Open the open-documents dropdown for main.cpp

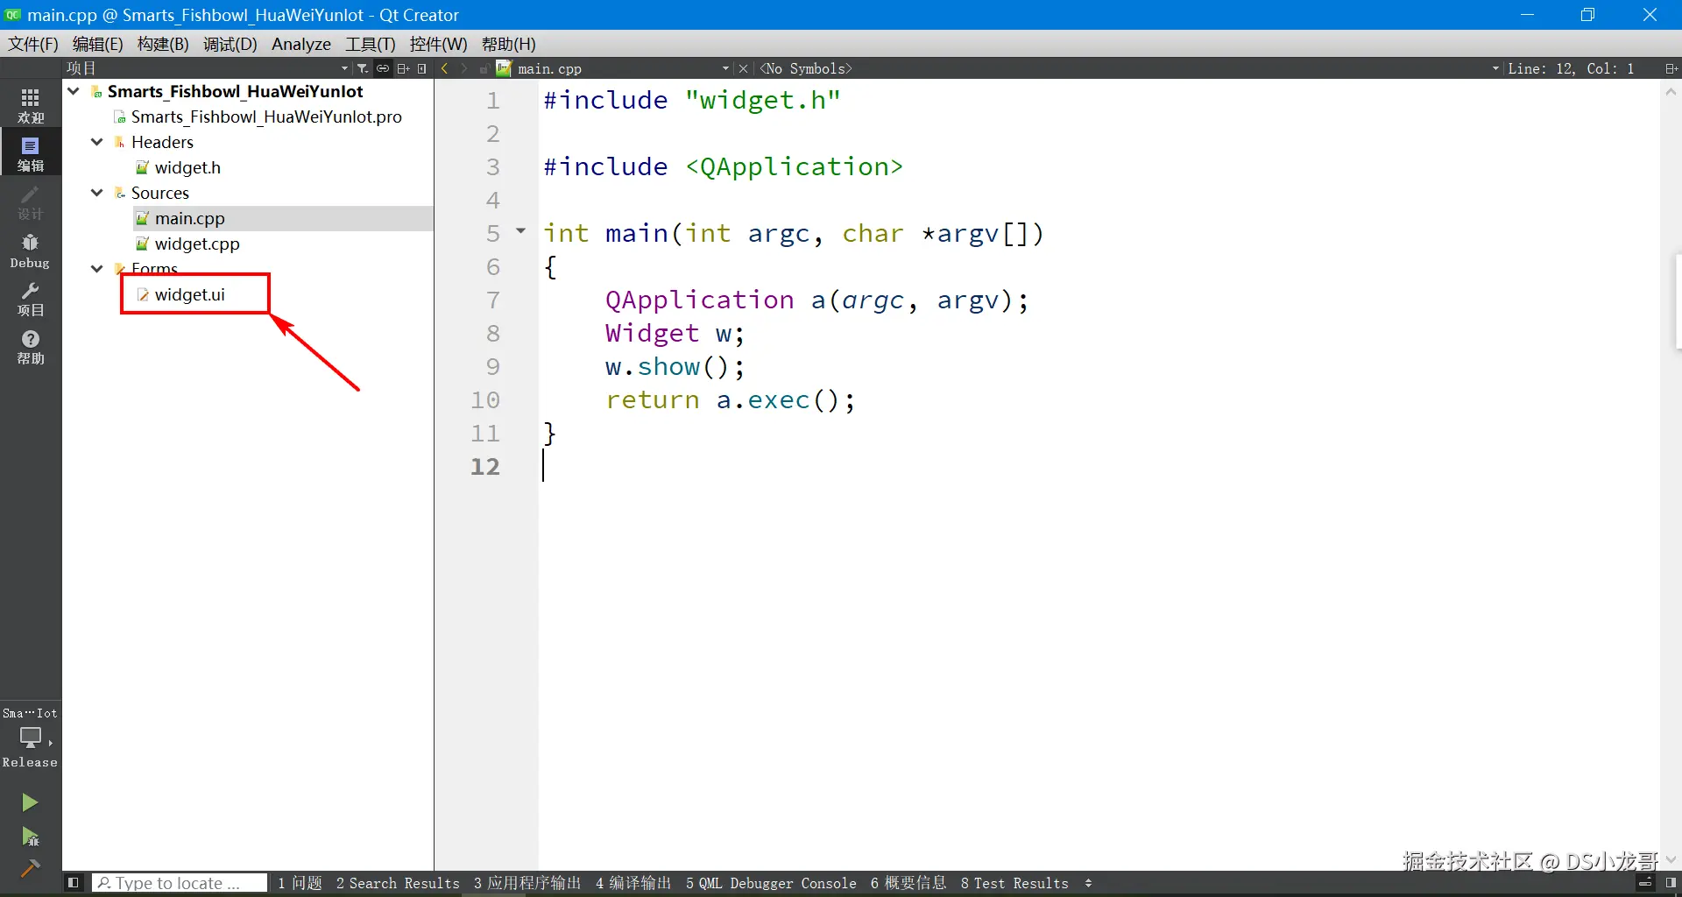click(x=725, y=68)
